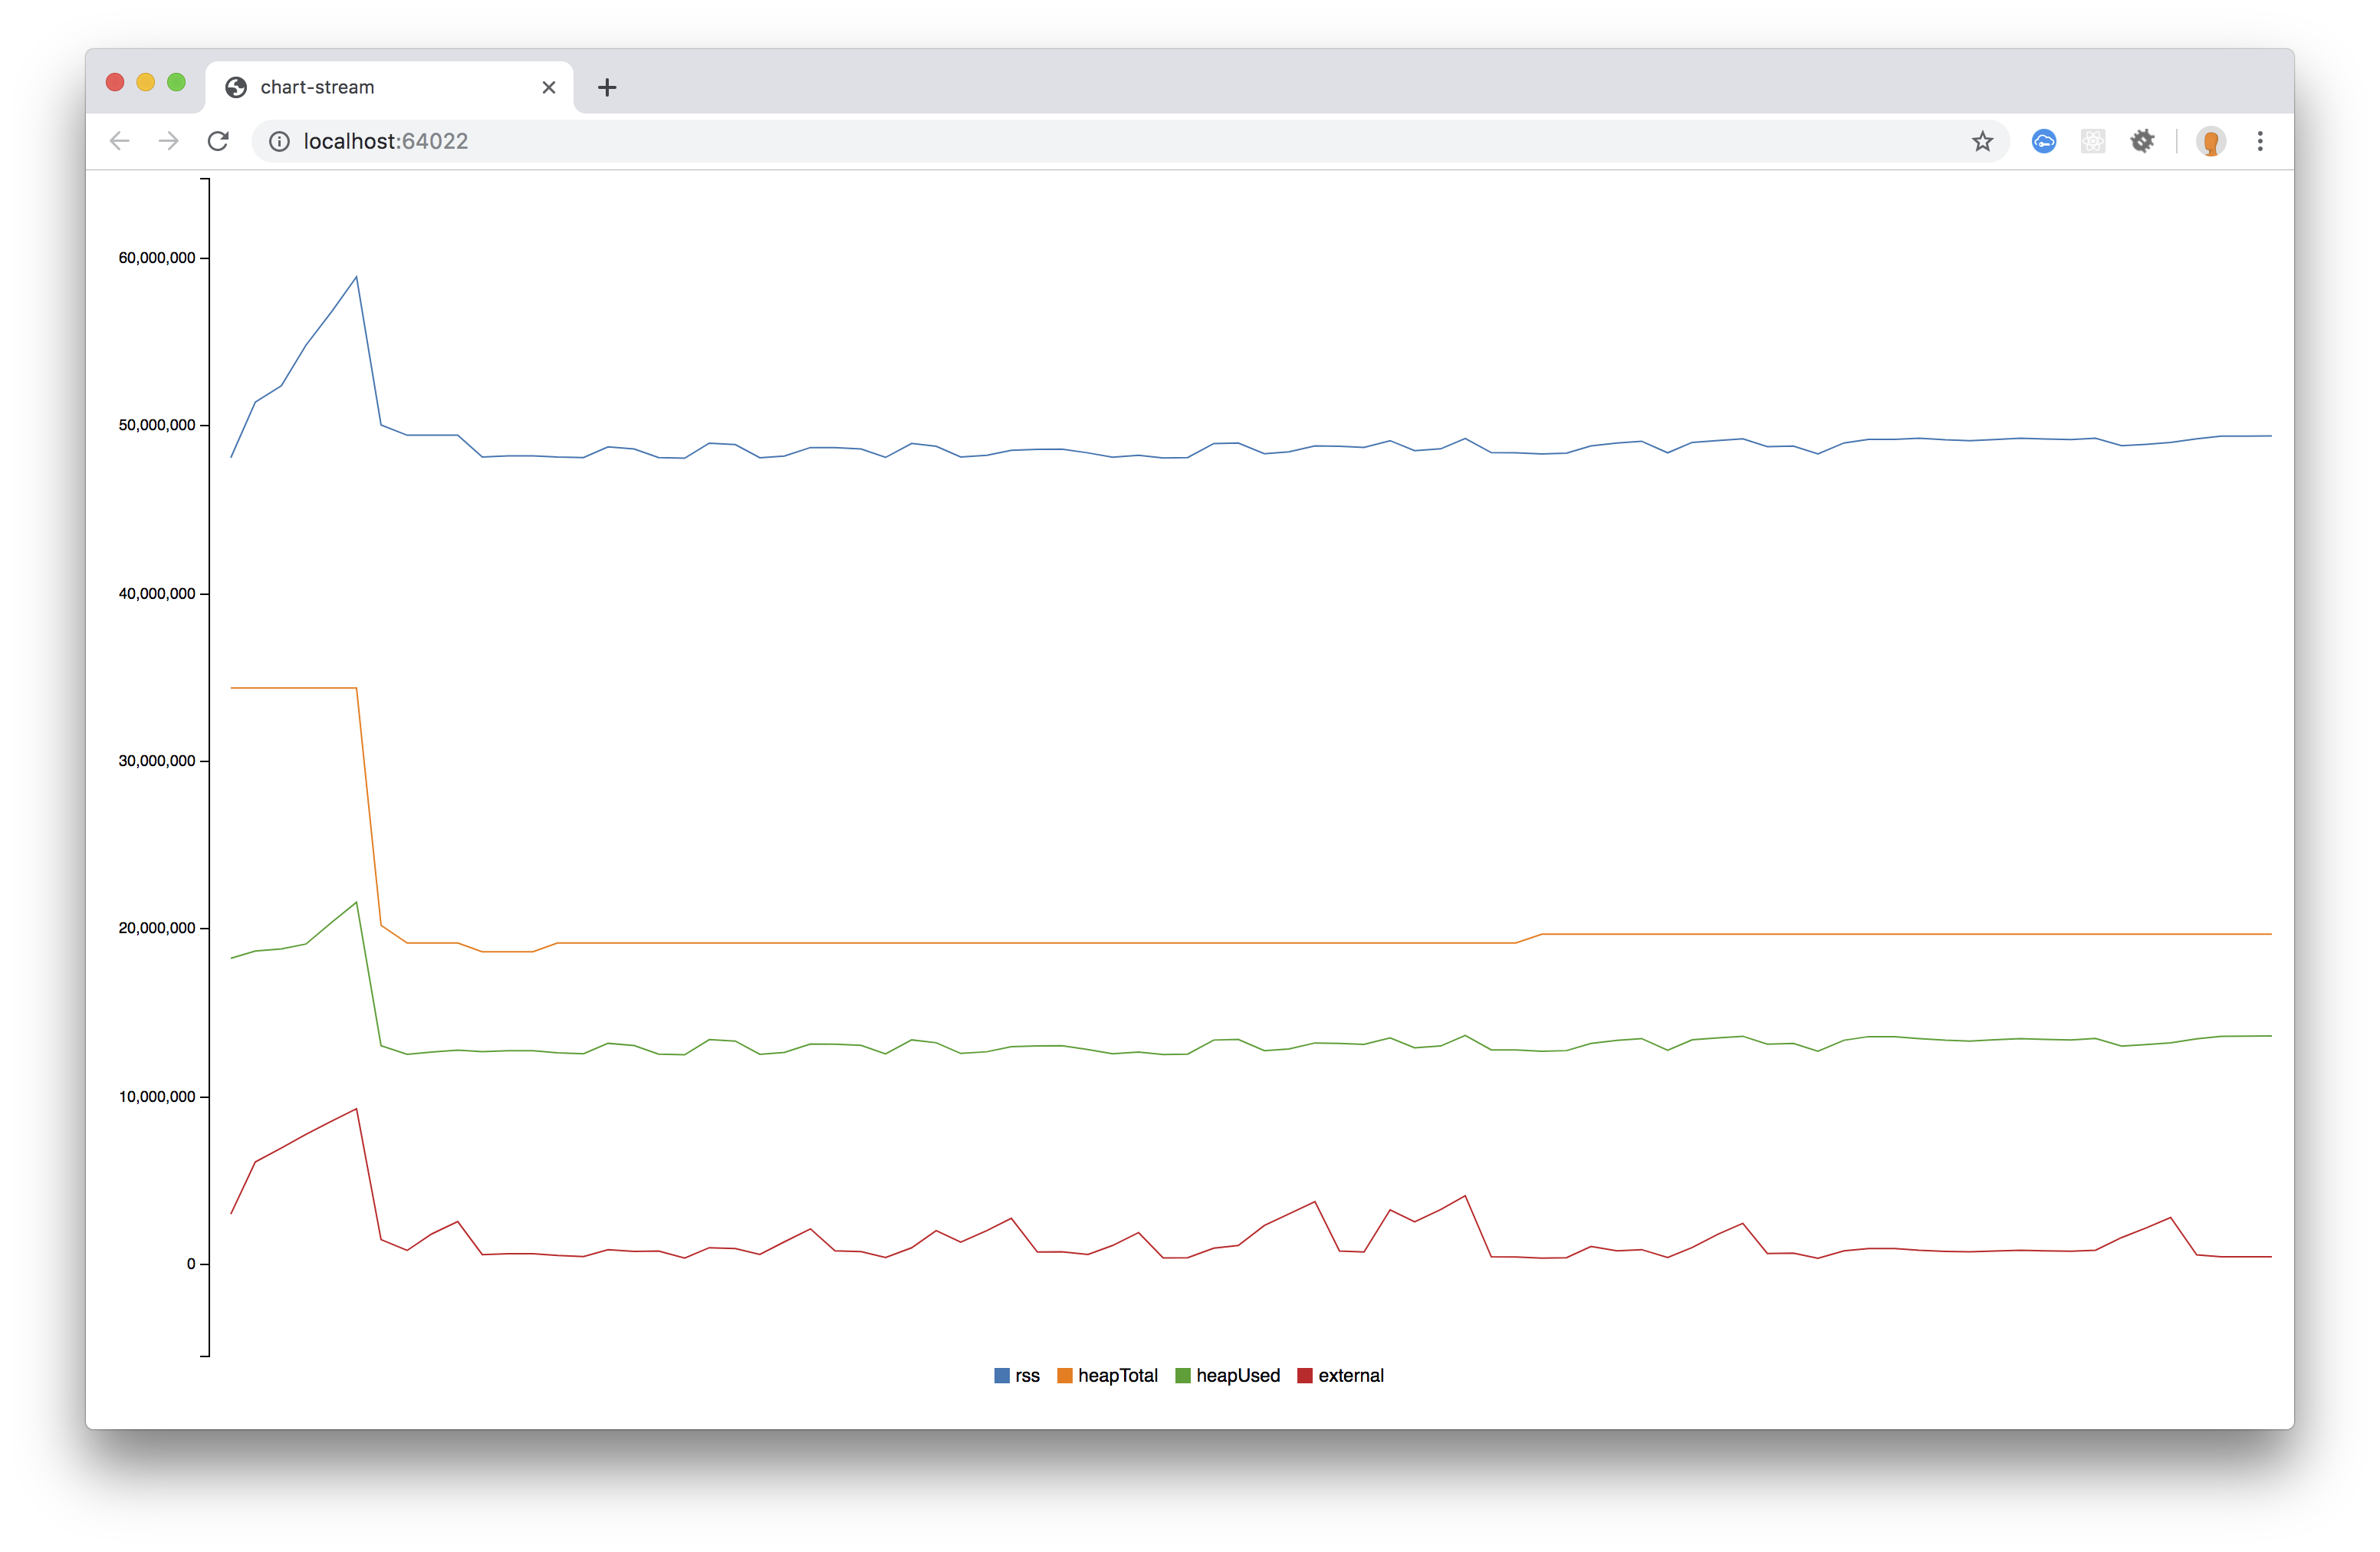Click the 50,000,000 axis label

(157, 425)
